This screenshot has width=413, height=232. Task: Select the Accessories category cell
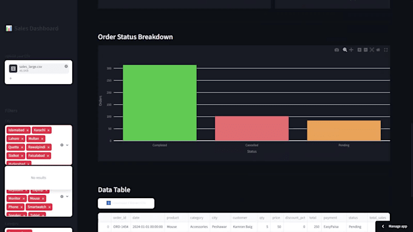click(199, 227)
